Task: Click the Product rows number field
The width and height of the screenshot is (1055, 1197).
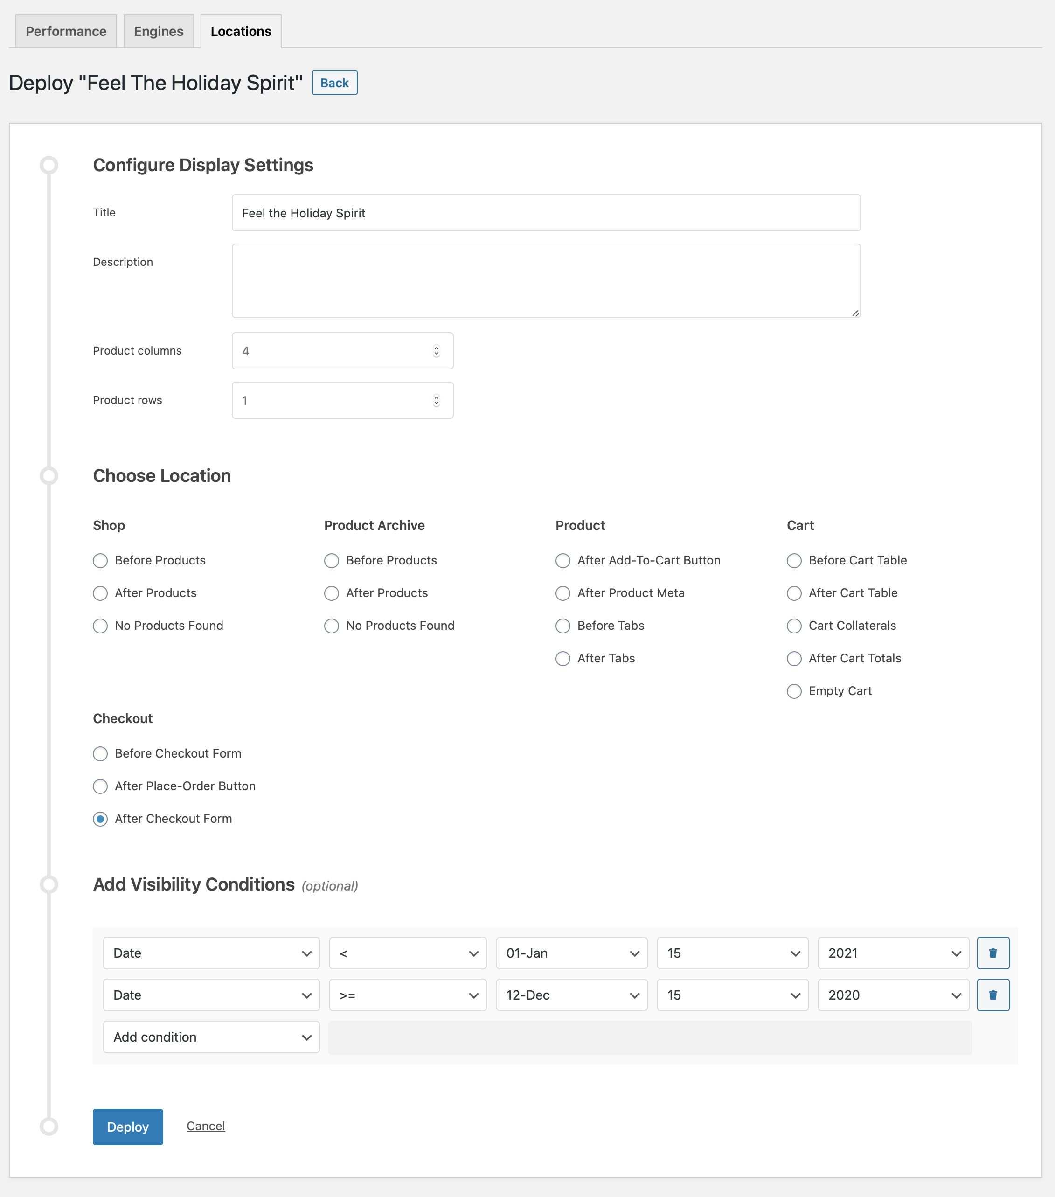Action: point(342,400)
